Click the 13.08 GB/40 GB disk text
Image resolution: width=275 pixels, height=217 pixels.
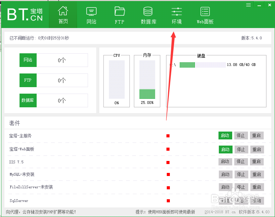(x=241, y=65)
